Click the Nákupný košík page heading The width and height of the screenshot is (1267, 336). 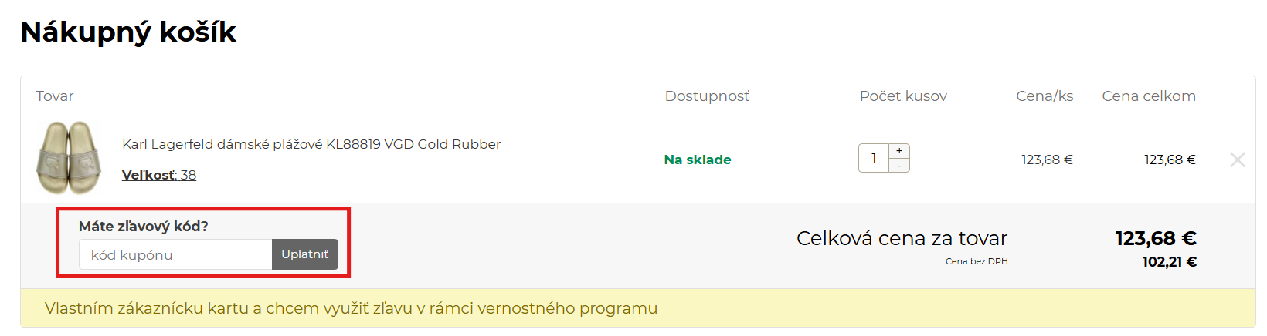click(128, 32)
